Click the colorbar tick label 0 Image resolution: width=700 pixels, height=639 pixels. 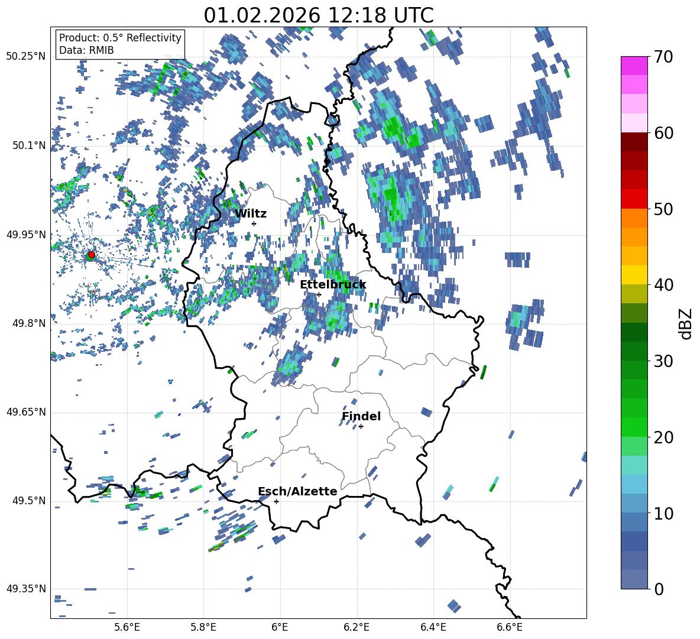coord(658,589)
